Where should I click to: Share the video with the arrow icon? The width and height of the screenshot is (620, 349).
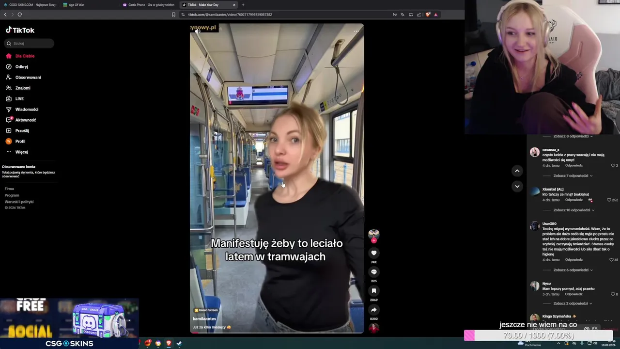tap(373, 310)
